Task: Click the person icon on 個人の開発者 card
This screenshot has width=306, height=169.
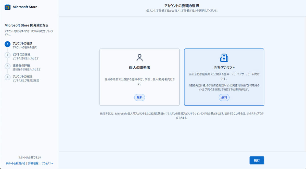Action: point(139,58)
